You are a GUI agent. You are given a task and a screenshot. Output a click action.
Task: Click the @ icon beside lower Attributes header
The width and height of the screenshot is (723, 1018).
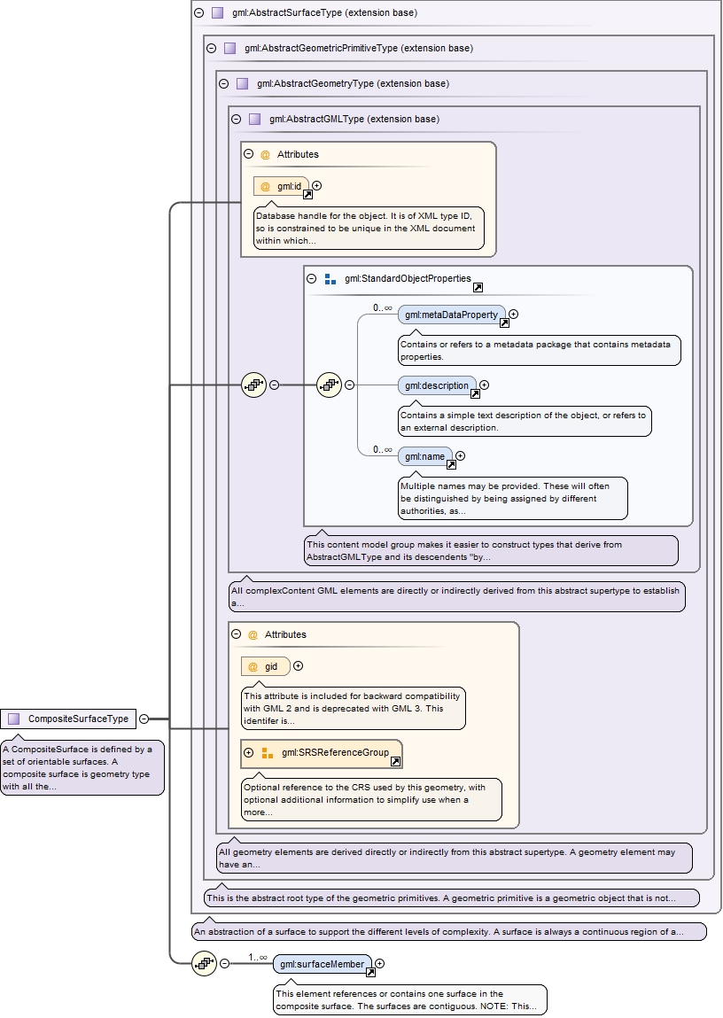tap(253, 635)
